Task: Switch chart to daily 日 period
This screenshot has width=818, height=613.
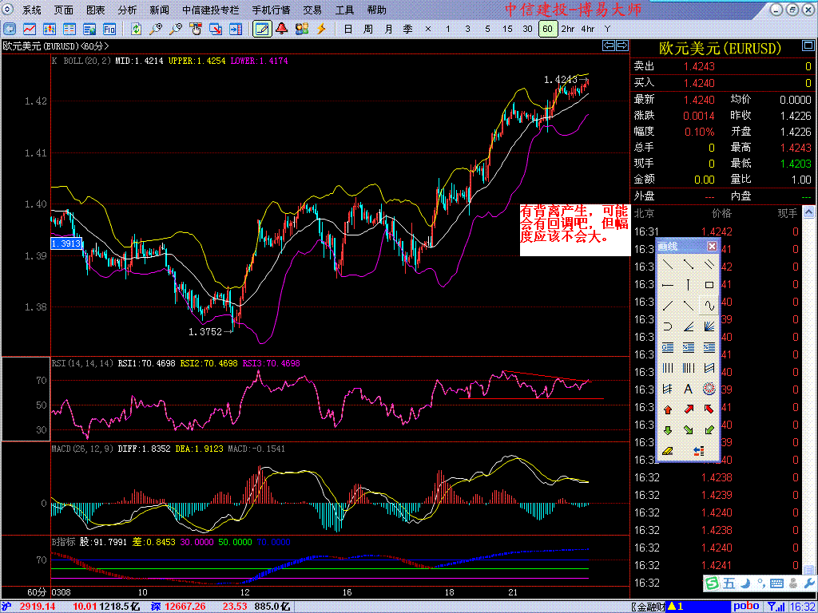Action: pos(348,29)
